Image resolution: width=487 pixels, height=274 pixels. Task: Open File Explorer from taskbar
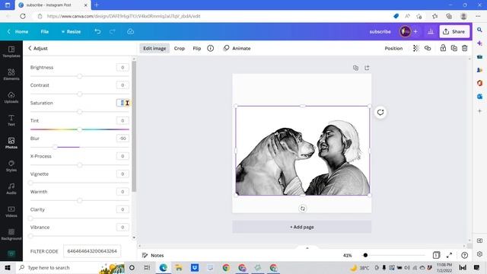click(179, 267)
